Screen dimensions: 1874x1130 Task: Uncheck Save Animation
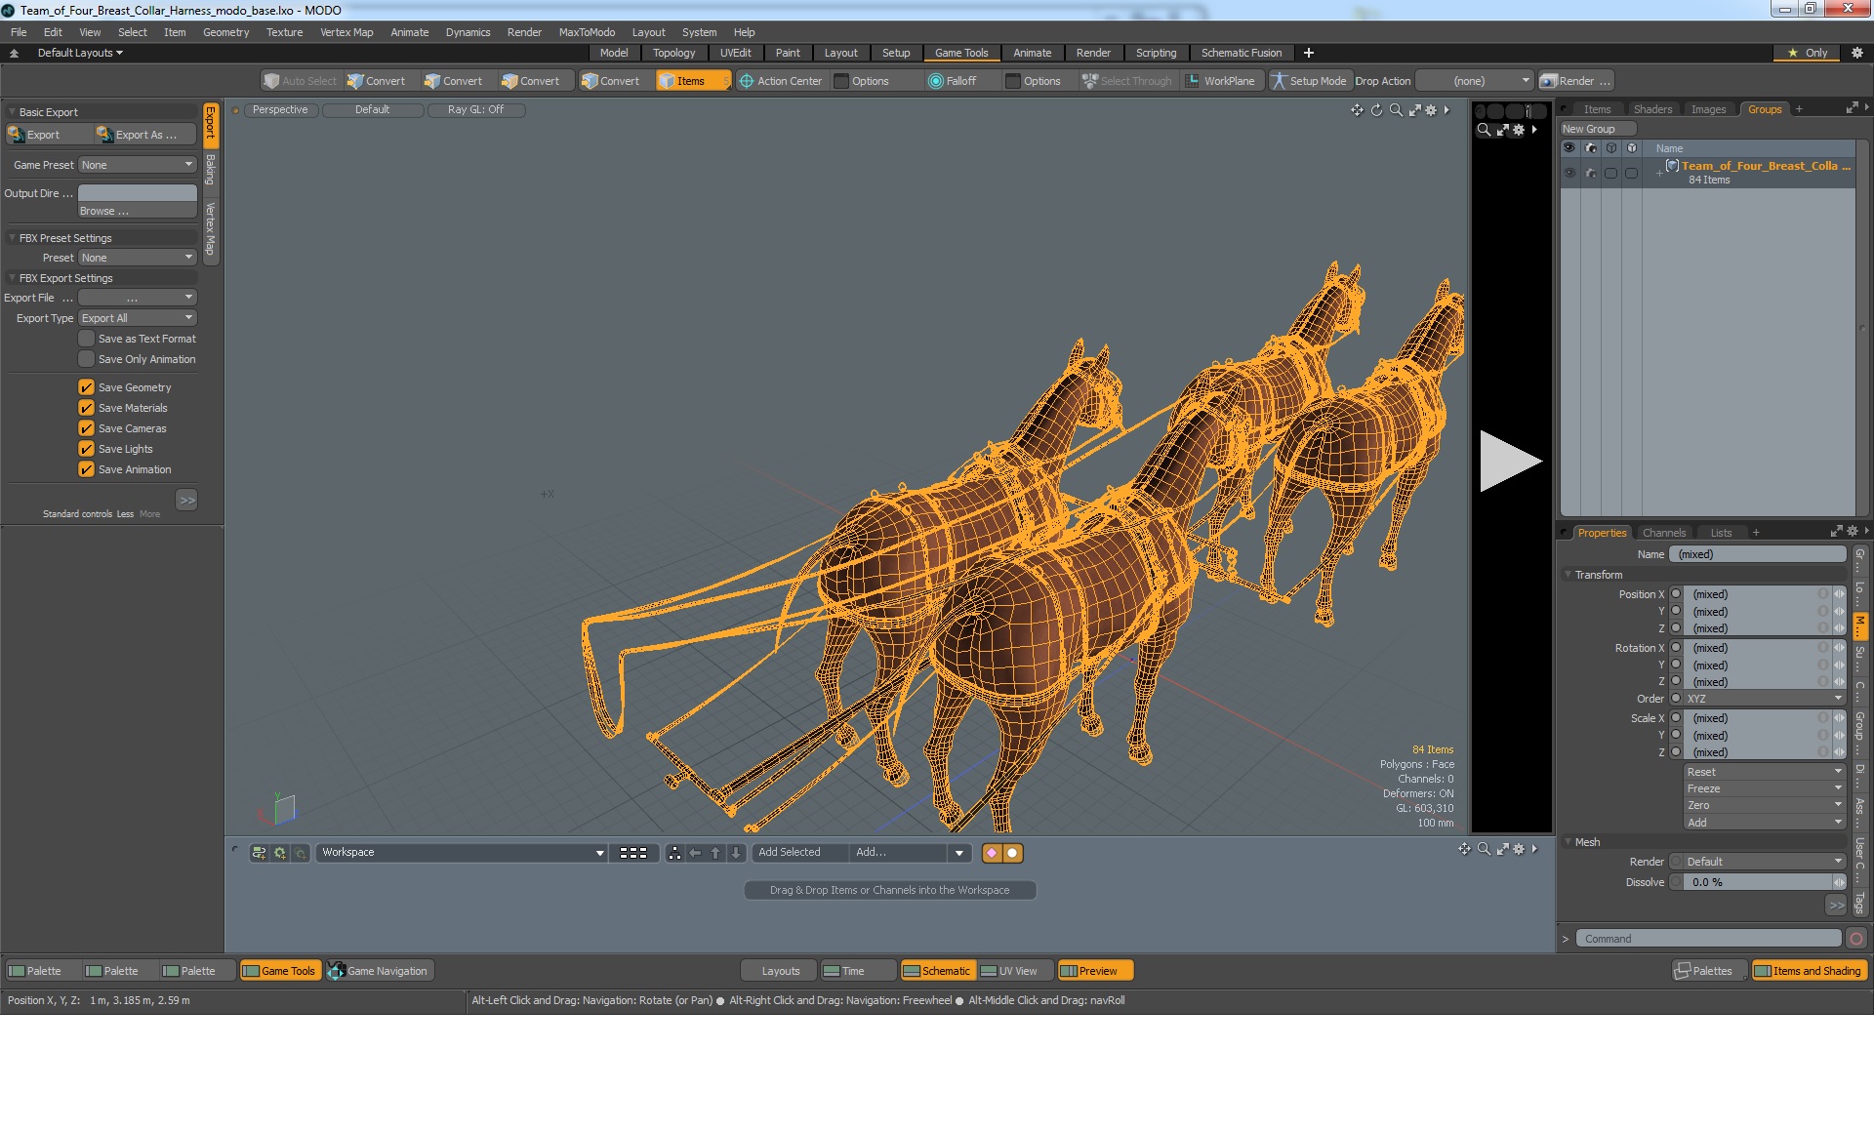(x=86, y=469)
